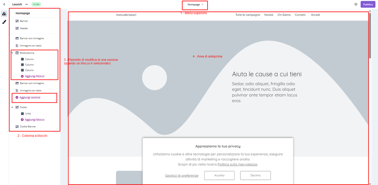Viewport: 378px width, 185px height.
Task: Click the preview area vertical scrollbar
Action: click(370, 38)
